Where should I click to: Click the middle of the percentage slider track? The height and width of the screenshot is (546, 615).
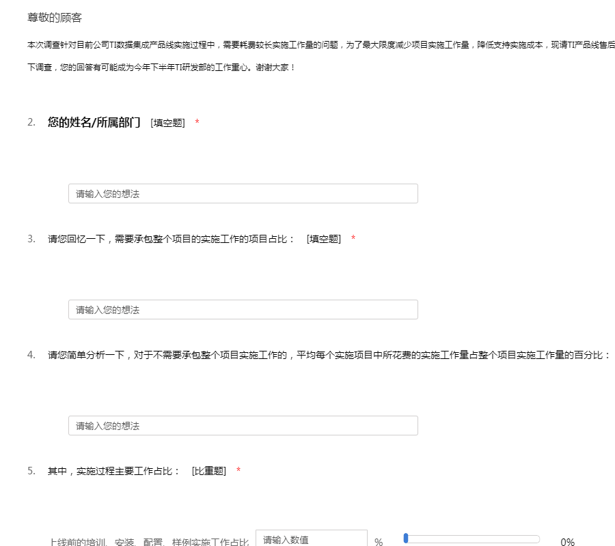pos(472,539)
